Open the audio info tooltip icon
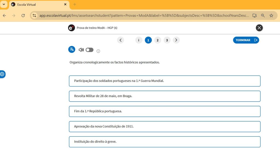Viewport: 280px width, 161px height. point(98,51)
